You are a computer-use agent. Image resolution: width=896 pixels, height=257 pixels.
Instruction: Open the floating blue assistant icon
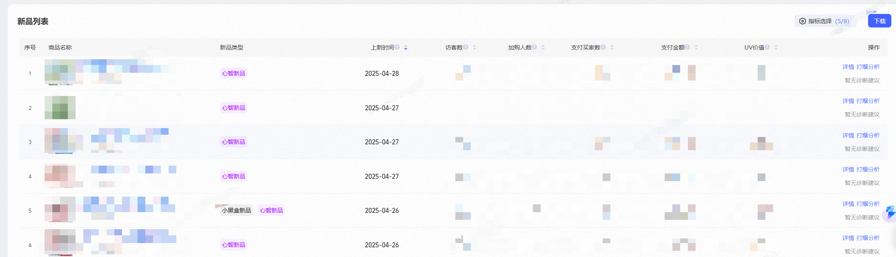tap(890, 213)
